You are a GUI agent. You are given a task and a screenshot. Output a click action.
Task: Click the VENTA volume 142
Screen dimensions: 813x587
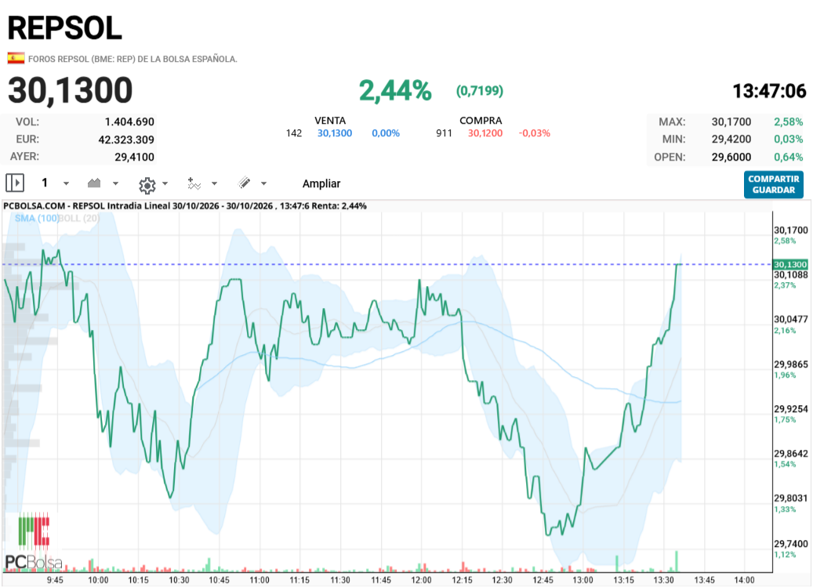pyautogui.click(x=294, y=133)
